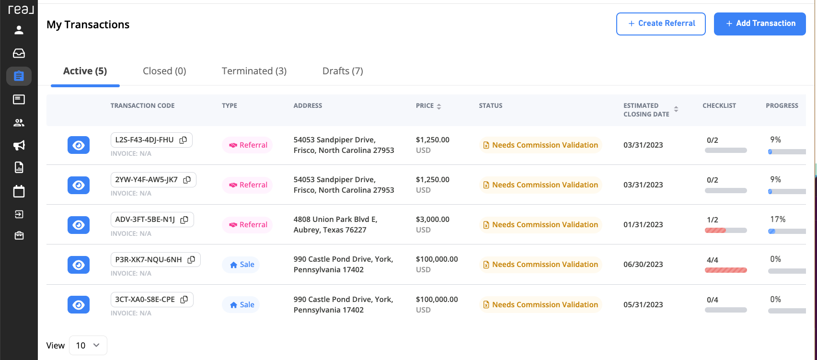Click status badge for transaction 2YW-Y4F-AW5-JK7
Screen dimensions: 817x360
pyautogui.click(x=541, y=185)
